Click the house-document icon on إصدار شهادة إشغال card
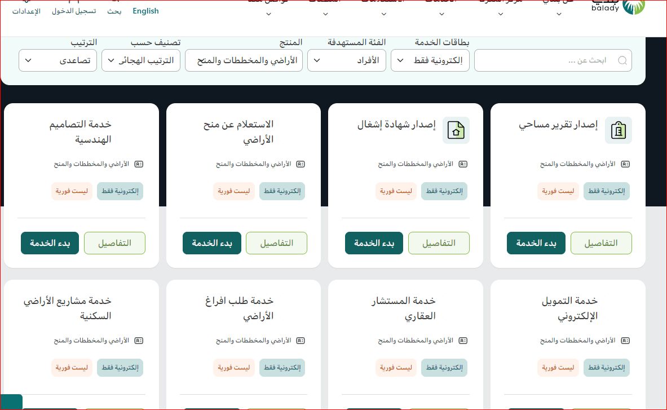Screen dimensions: 667x410 coord(456,130)
